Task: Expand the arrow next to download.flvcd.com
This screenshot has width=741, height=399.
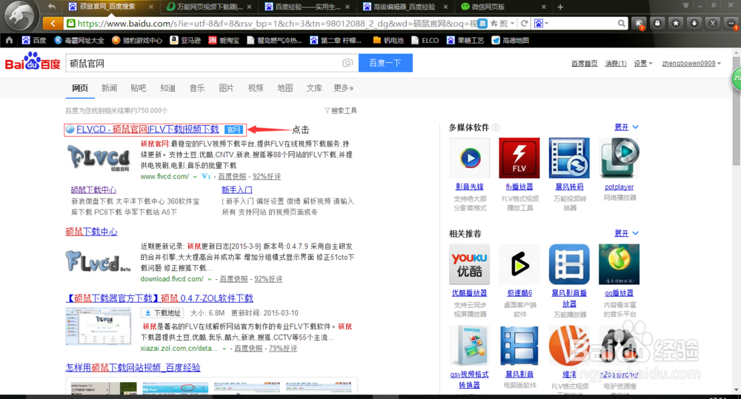Action: coord(210,279)
